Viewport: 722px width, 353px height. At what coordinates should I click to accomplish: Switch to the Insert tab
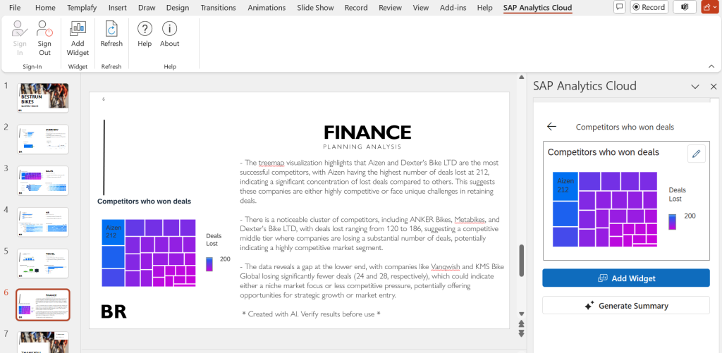(x=118, y=7)
